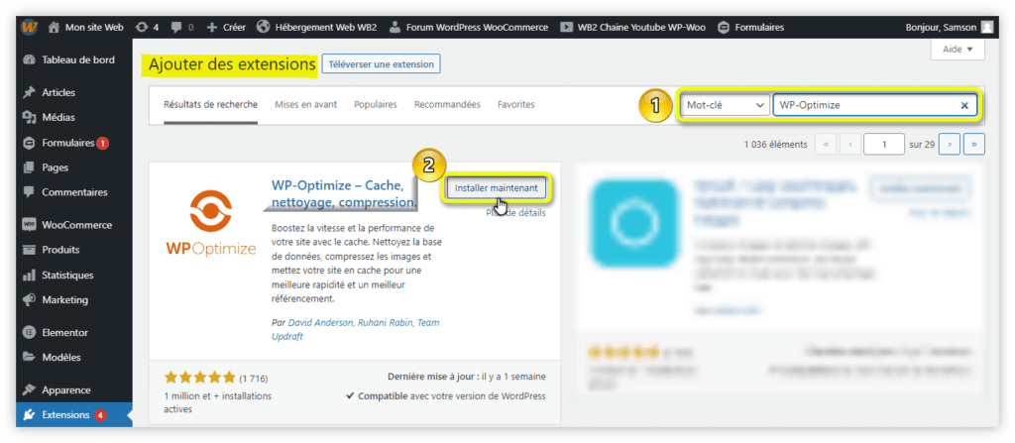
Task: Open WB2 Chaine Youtube play icon
Action: pos(566,27)
